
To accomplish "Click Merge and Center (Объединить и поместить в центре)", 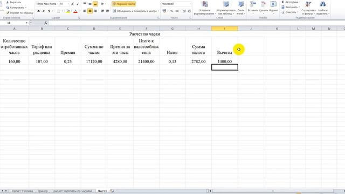I will (x=135, y=11).
